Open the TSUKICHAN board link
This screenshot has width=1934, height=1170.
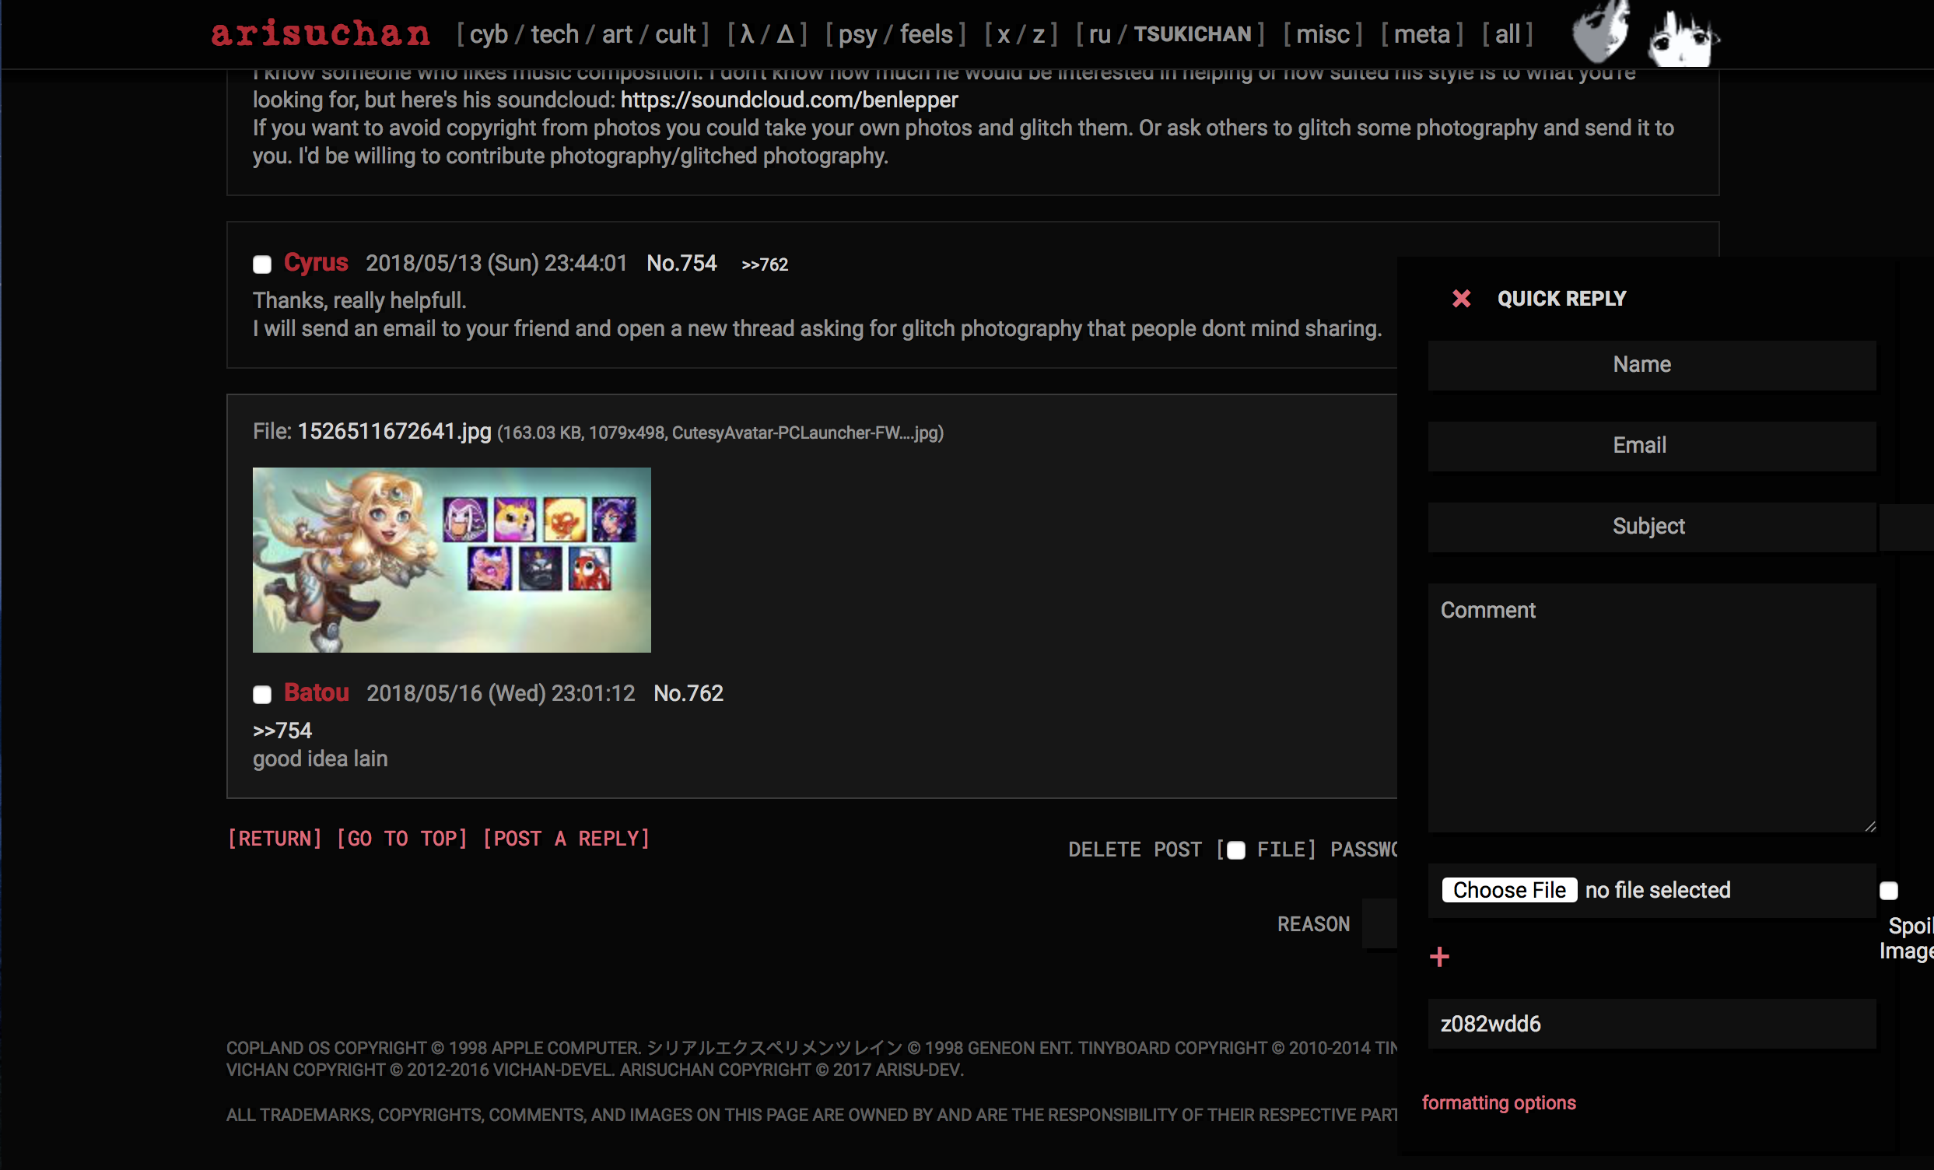tap(1192, 34)
